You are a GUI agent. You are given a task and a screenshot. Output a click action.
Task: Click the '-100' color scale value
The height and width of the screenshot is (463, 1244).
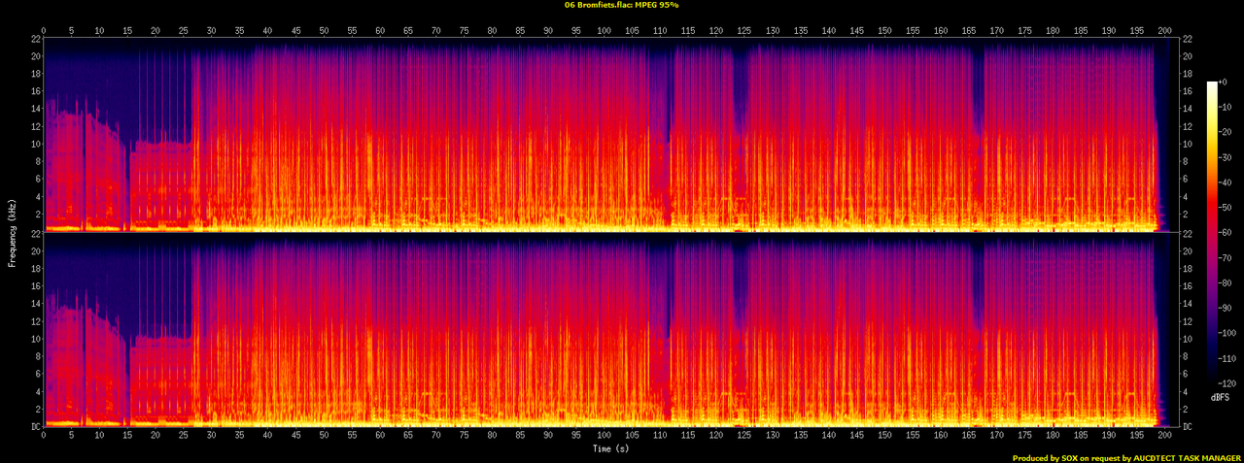1228,332
